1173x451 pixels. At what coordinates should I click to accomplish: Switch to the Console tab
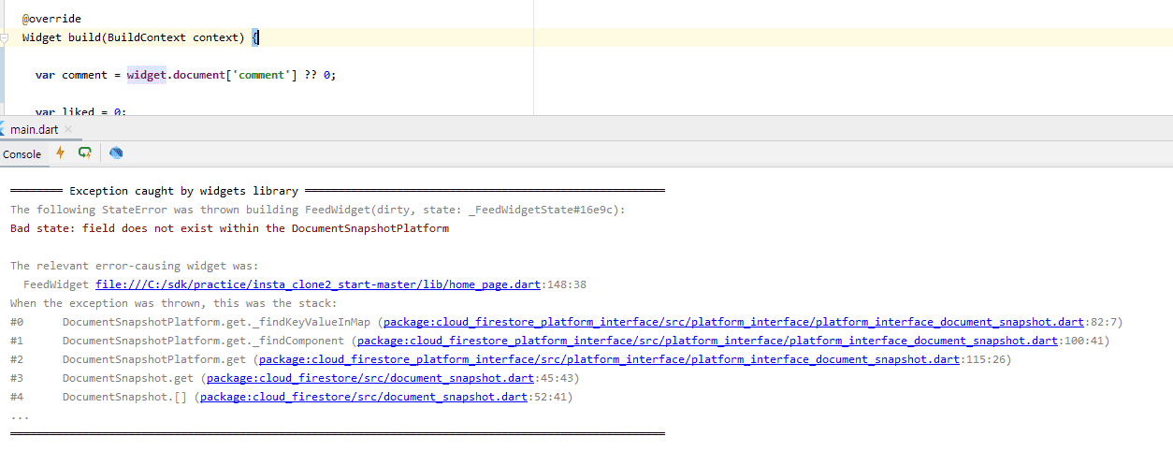click(22, 154)
